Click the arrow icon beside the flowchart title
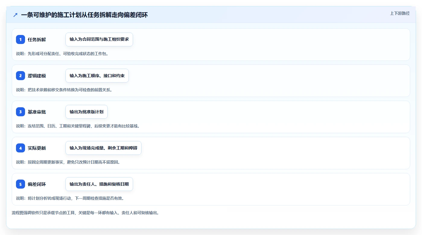Viewport: 422px width, 235px height. (15, 15)
